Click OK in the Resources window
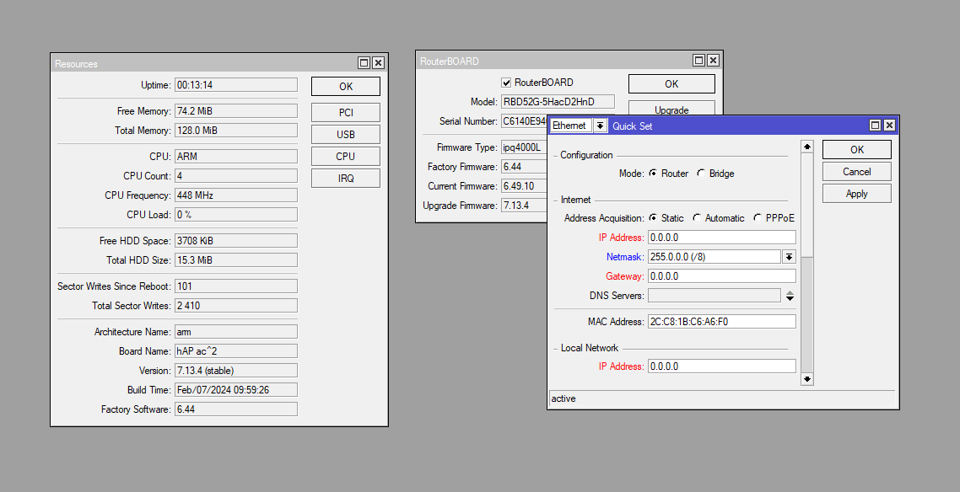This screenshot has width=960, height=492. pyautogui.click(x=345, y=86)
